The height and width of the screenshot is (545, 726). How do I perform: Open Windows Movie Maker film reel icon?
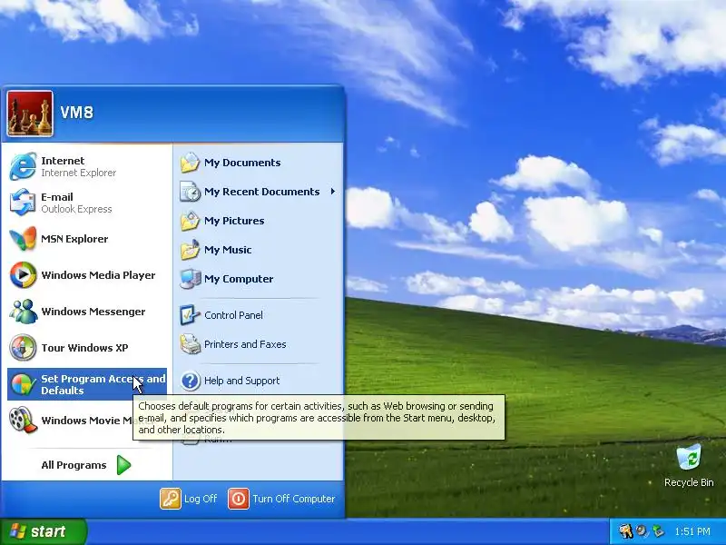(x=24, y=420)
